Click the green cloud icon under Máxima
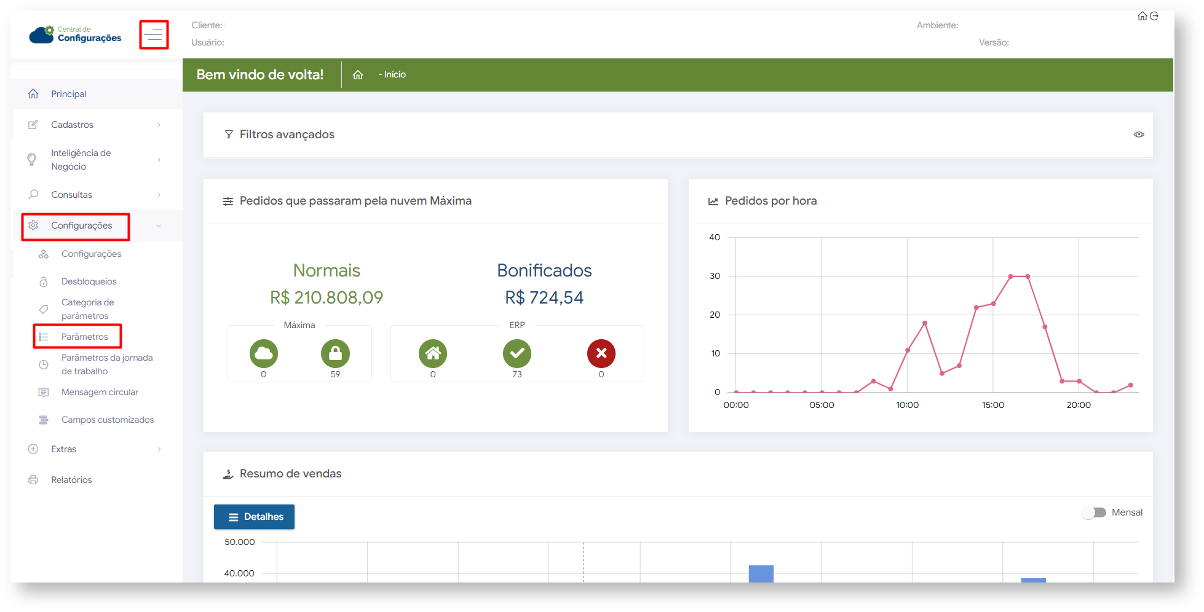 (264, 353)
